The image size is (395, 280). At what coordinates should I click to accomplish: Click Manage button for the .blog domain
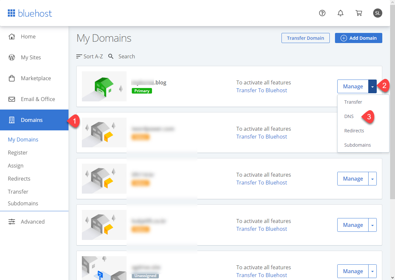353,86
